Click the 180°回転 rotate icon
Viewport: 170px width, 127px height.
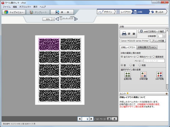tap(159, 74)
